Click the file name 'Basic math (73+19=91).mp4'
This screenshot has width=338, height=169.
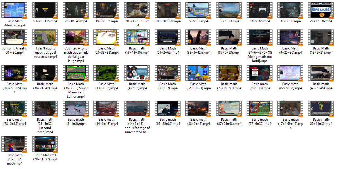(229, 86)
